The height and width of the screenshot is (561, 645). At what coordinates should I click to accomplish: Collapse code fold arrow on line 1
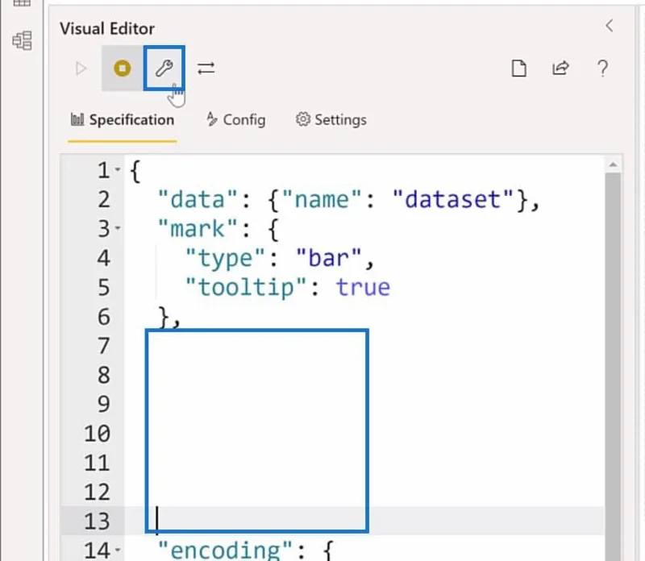click(x=118, y=169)
